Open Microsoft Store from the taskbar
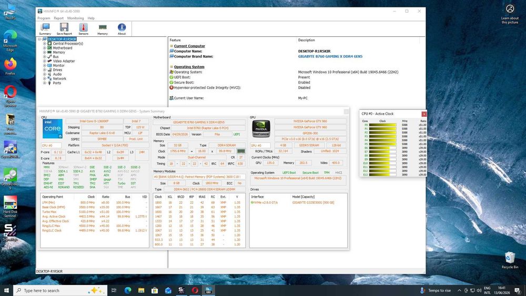526x296 pixels. click(155, 290)
